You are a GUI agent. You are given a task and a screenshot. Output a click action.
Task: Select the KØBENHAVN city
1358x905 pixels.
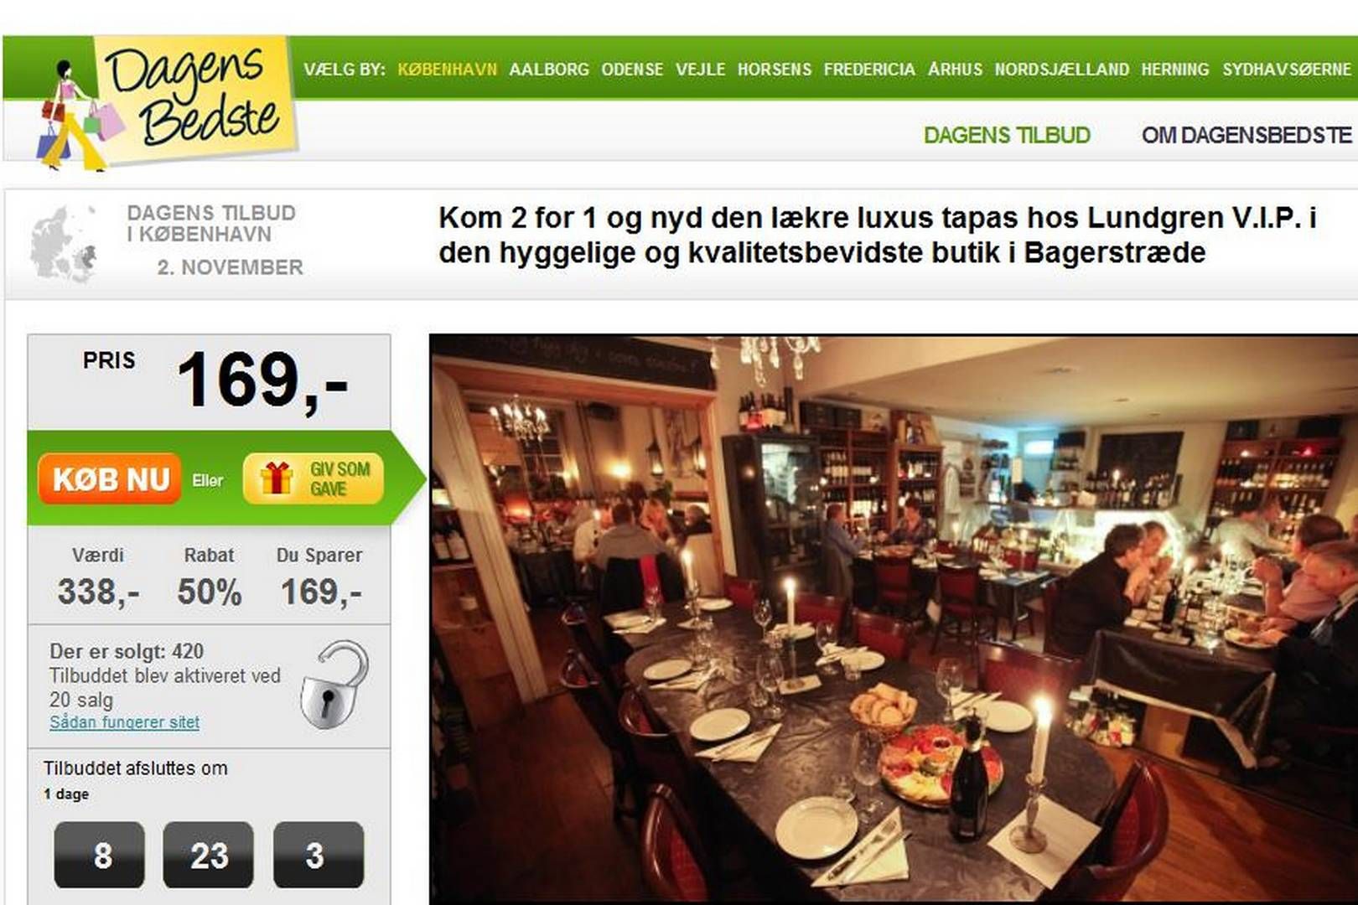click(447, 70)
